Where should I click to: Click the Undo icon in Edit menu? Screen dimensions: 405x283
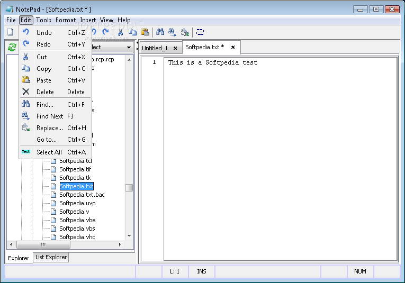coord(26,32)
